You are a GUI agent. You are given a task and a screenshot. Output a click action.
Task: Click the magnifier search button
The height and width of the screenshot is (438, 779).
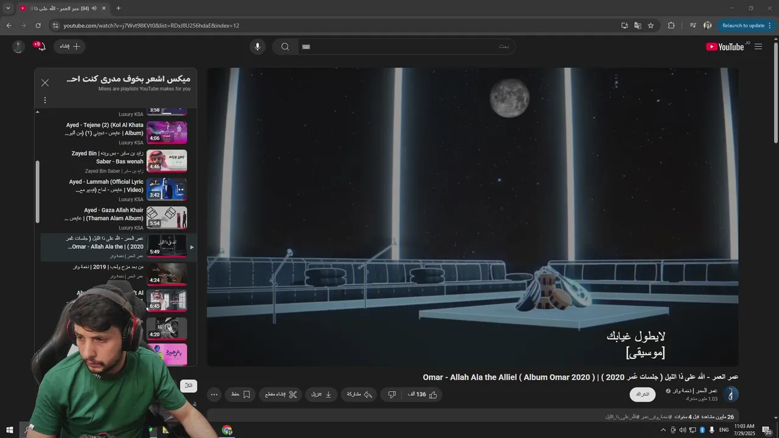(x=285, y=47)
